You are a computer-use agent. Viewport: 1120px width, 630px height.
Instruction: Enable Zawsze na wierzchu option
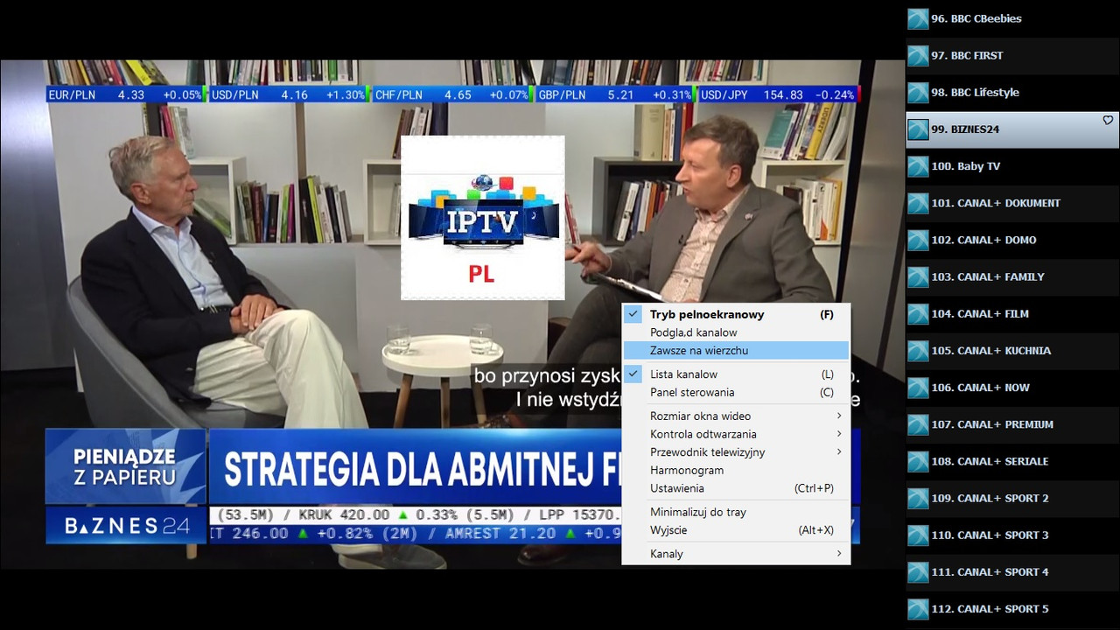point(736,350)
